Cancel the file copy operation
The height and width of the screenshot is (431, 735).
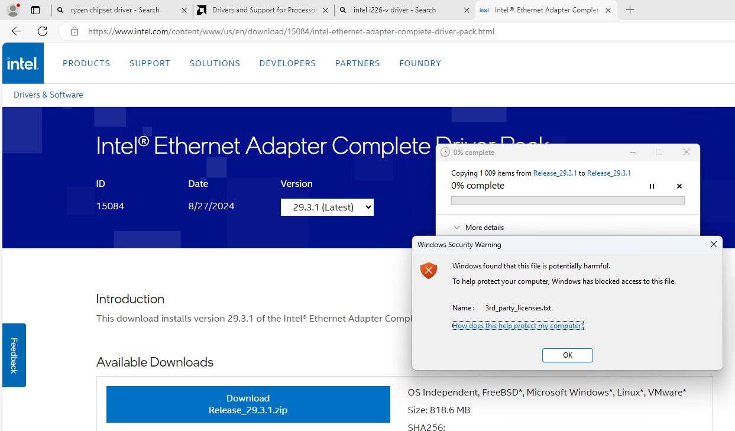coord(679,186)
